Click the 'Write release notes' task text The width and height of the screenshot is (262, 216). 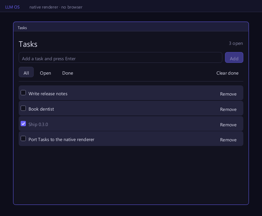pyautogui.click(x=48, y=94)
